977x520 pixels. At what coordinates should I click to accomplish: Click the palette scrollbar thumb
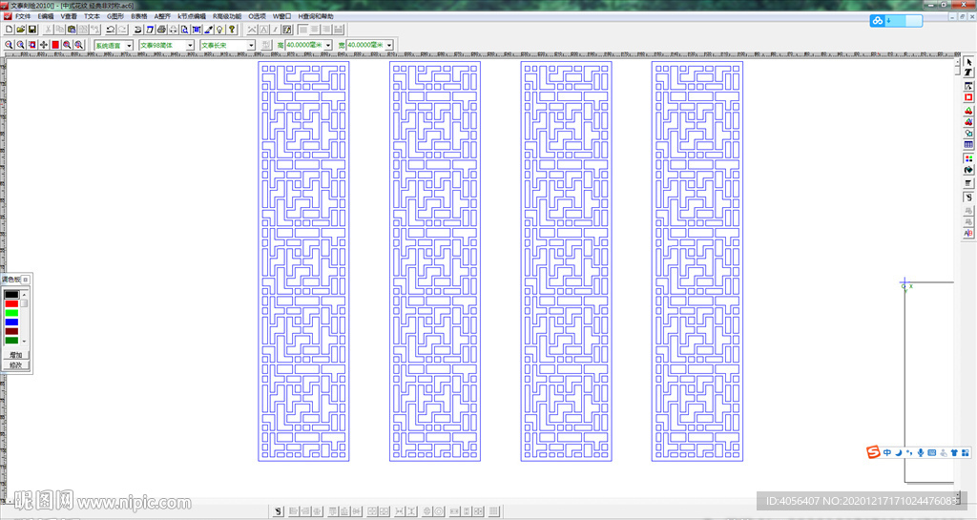[24, 303]
